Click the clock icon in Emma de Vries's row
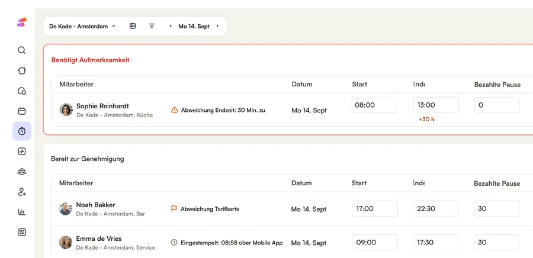533x258 pixels. 174,243
